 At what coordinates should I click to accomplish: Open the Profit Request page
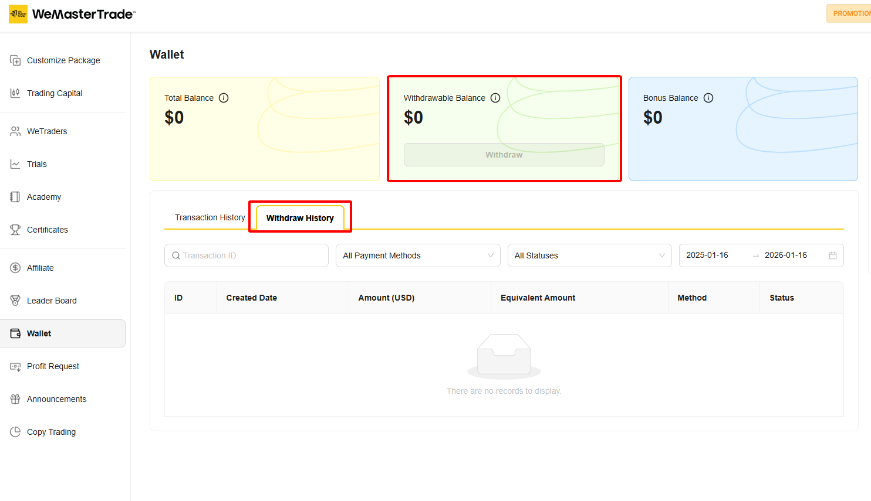coord(53,366)
